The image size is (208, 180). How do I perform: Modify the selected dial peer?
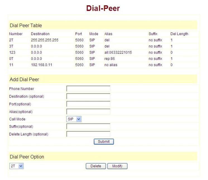pyautogui.click(x=117, y=166)
